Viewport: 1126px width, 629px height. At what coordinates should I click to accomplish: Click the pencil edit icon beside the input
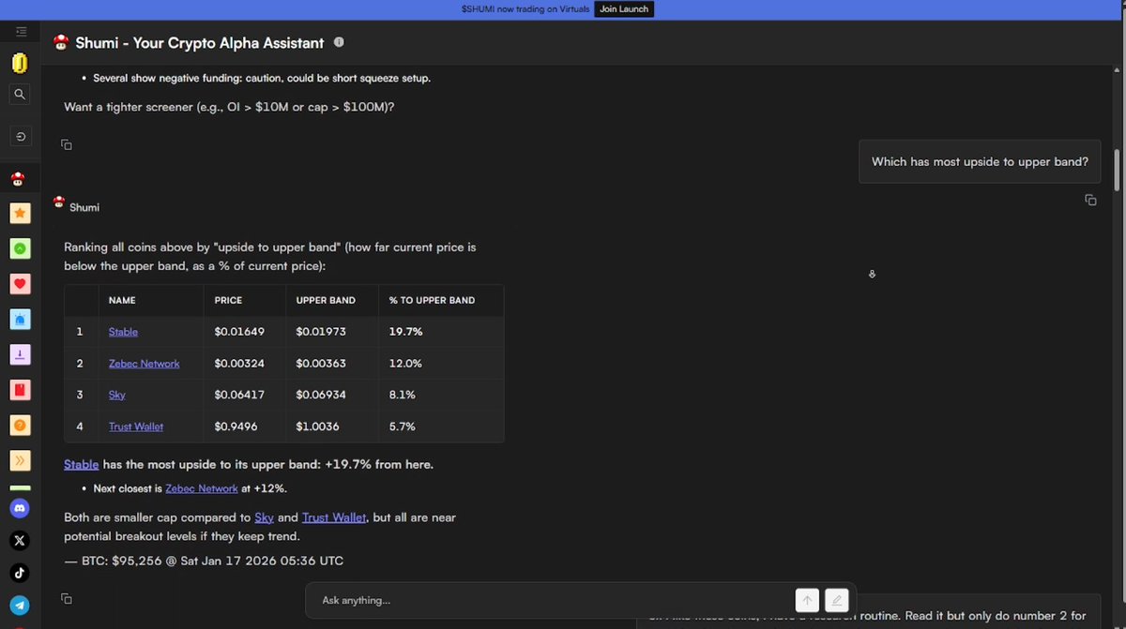coord(836,600)
